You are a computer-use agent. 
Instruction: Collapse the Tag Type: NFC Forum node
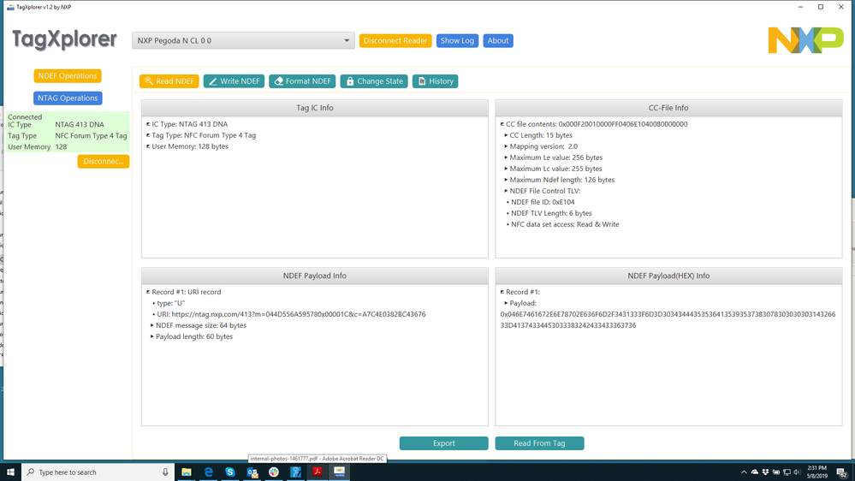coord(148,135)
